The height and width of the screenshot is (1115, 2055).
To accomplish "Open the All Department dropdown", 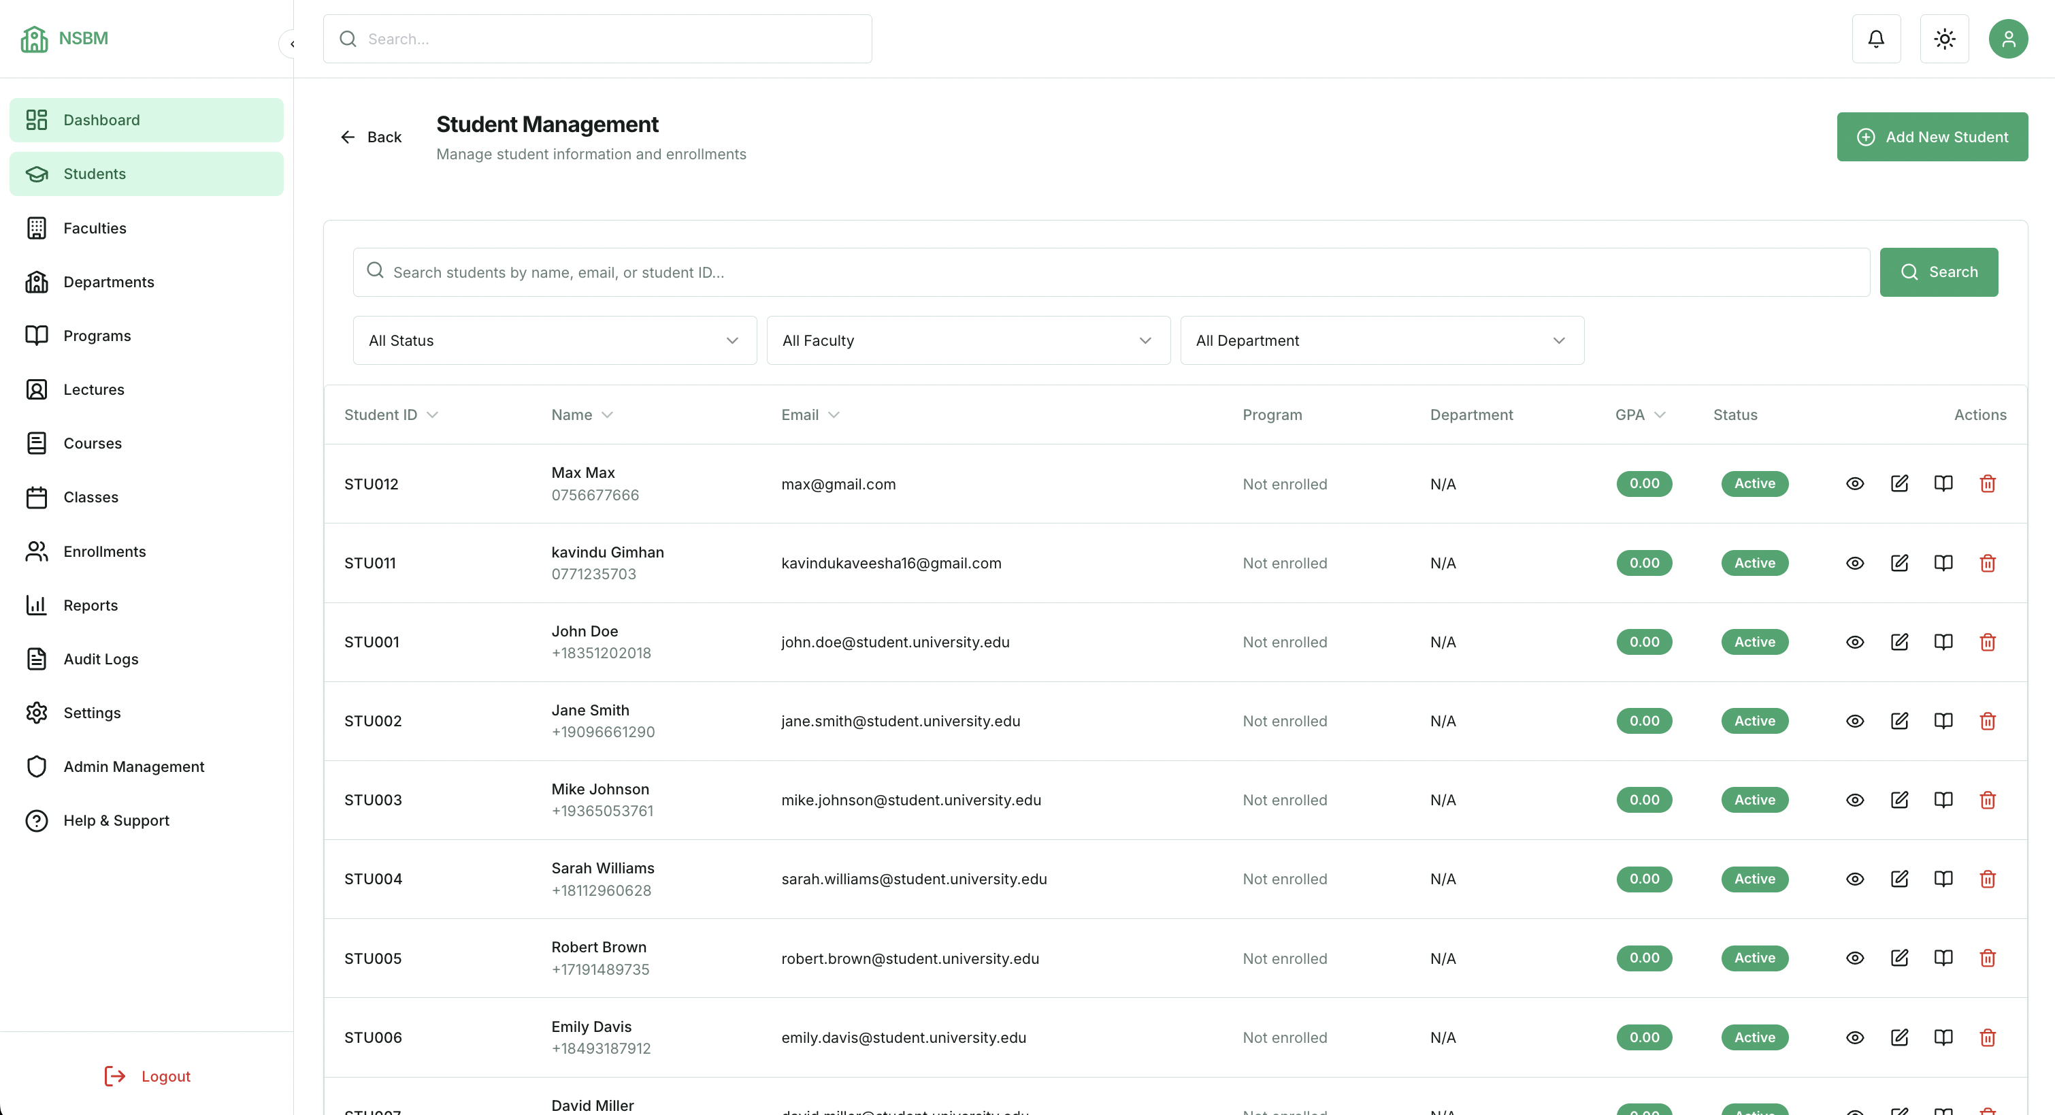I will [1381, 341].
